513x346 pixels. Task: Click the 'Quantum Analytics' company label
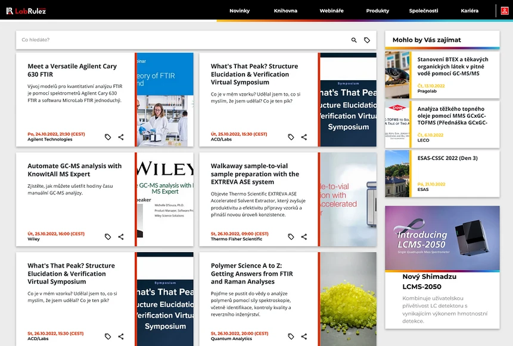point(231,339)
